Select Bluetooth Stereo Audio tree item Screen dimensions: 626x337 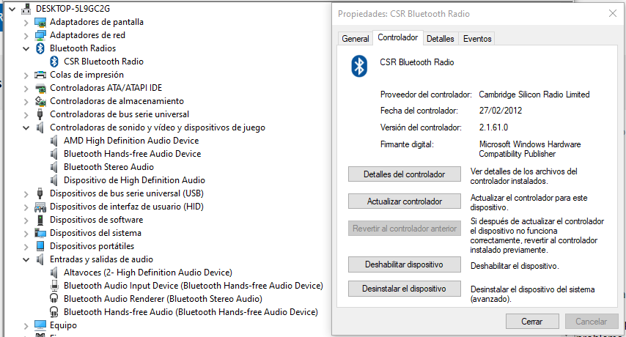[108, 167]
